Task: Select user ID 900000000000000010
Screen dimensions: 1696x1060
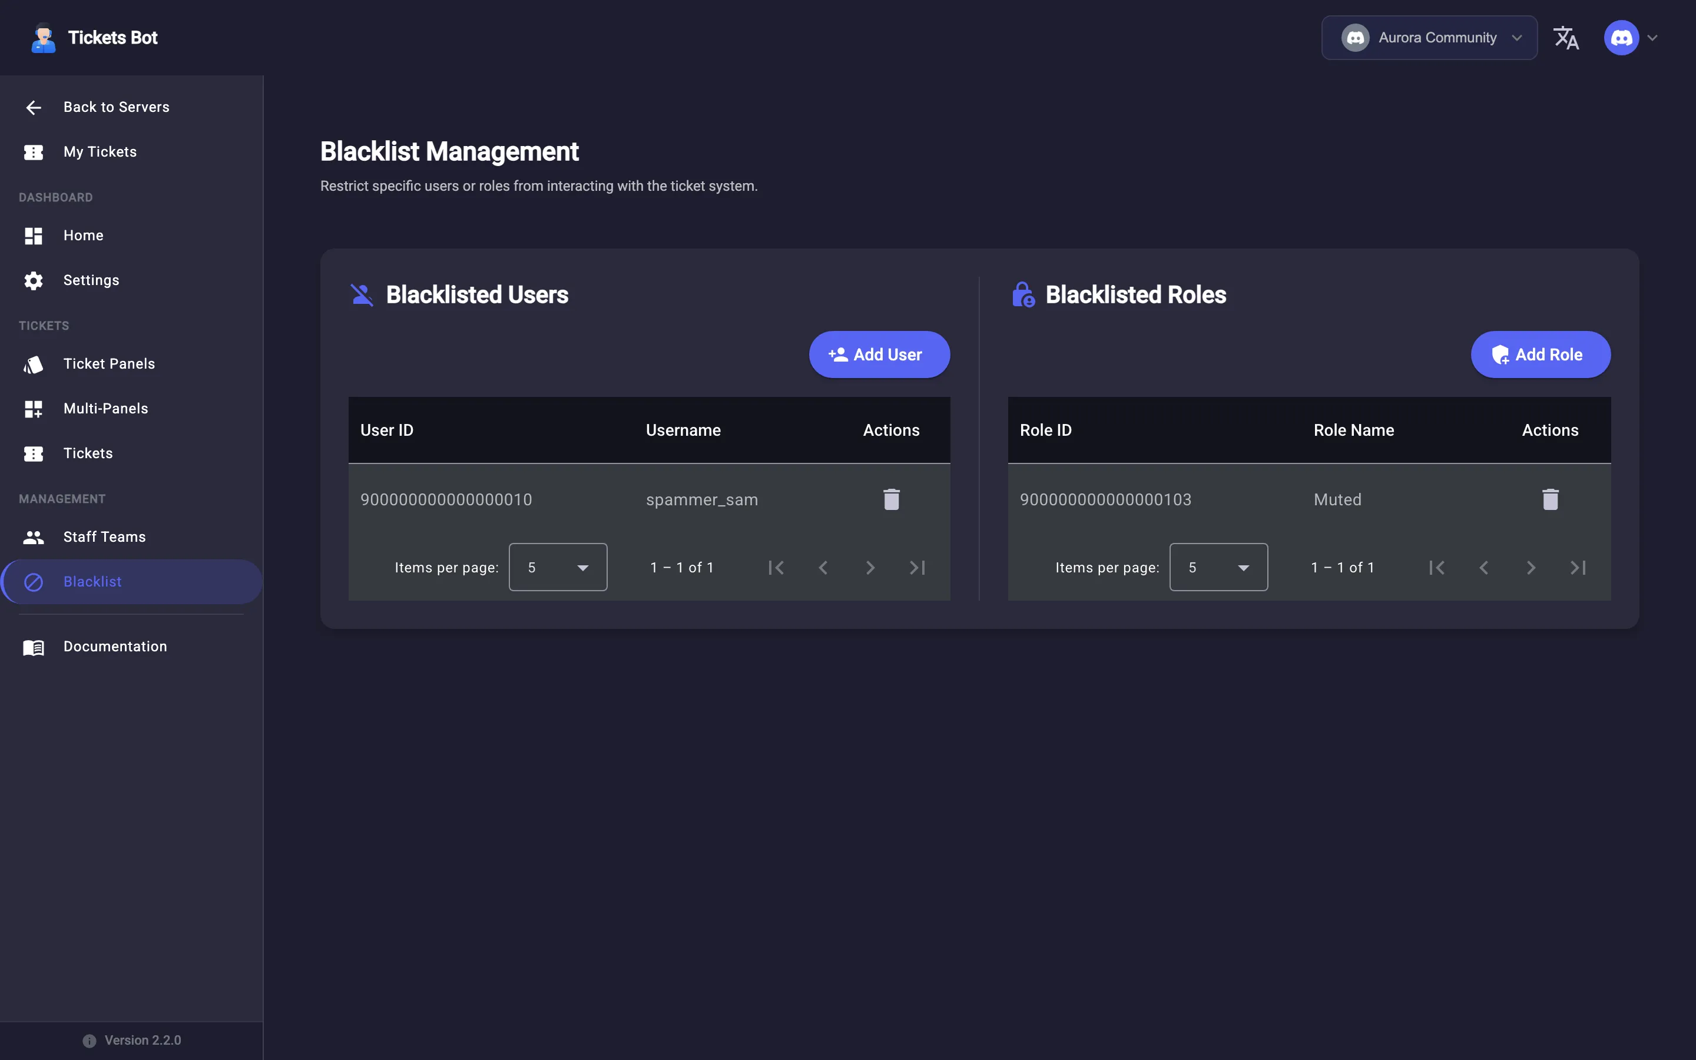Action: 446,500
